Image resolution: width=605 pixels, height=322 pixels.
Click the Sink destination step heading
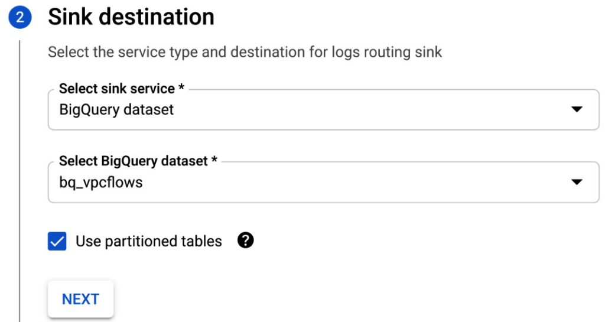pos(131,17)
